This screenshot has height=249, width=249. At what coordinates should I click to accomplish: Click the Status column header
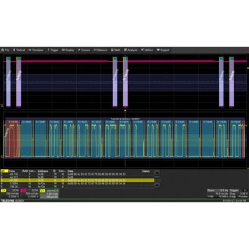(x=146, y=171)
